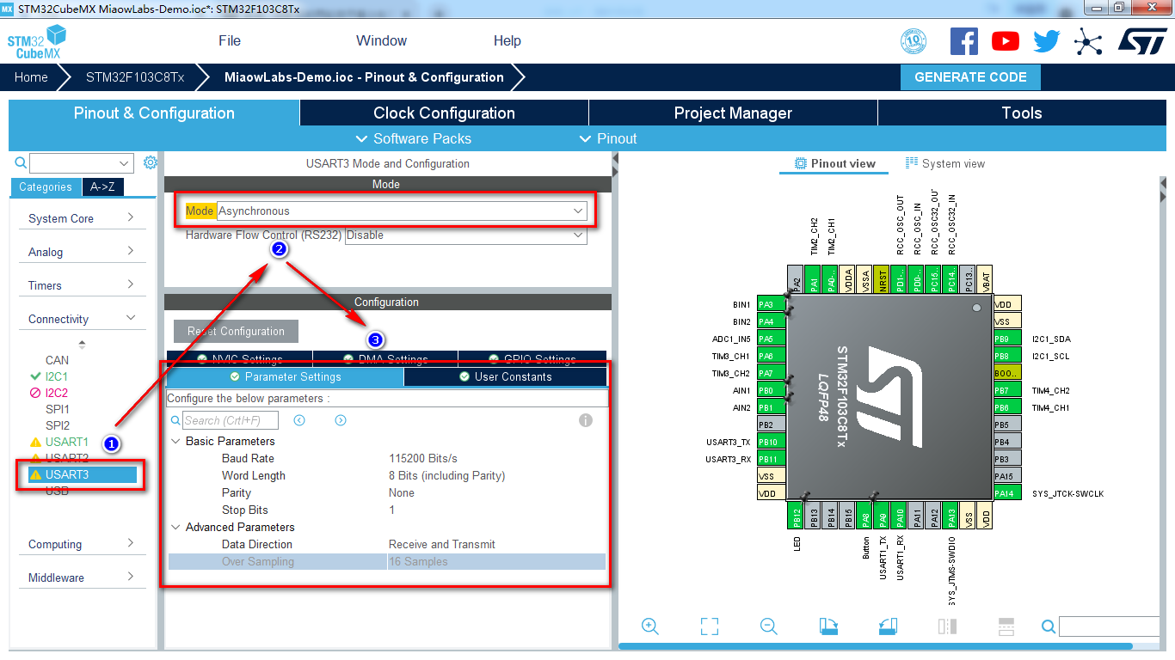Click the magnifier beside the category search box
The image size is (1175, 660).
click(21, 162)
